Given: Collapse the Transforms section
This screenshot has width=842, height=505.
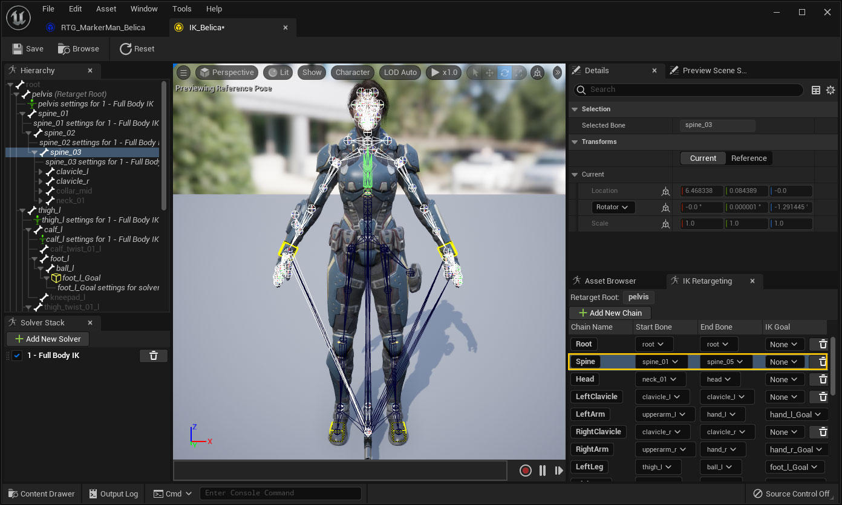Looking at the screenshot, I should pos(575,142).
